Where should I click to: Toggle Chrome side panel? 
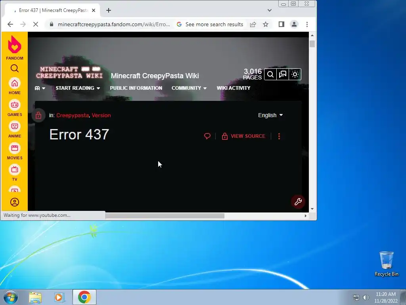[281, 24]
